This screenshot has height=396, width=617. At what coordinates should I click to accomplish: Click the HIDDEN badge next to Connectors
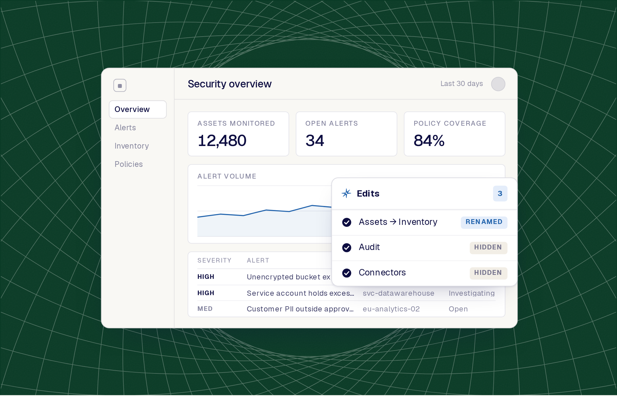pyautogui.click(x=488, y=273)
